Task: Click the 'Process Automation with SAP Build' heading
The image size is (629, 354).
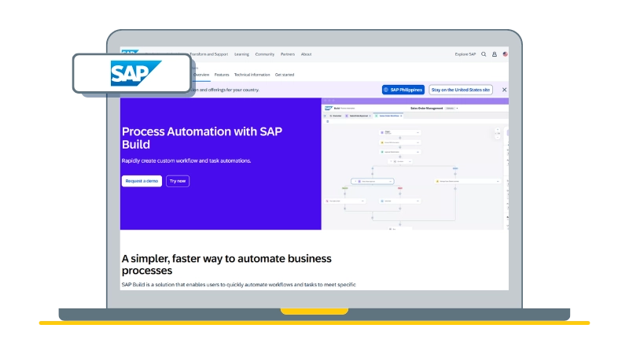Action: point(202,138)
